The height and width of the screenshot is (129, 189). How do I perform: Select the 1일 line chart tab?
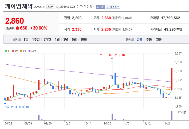coord(26,39)
